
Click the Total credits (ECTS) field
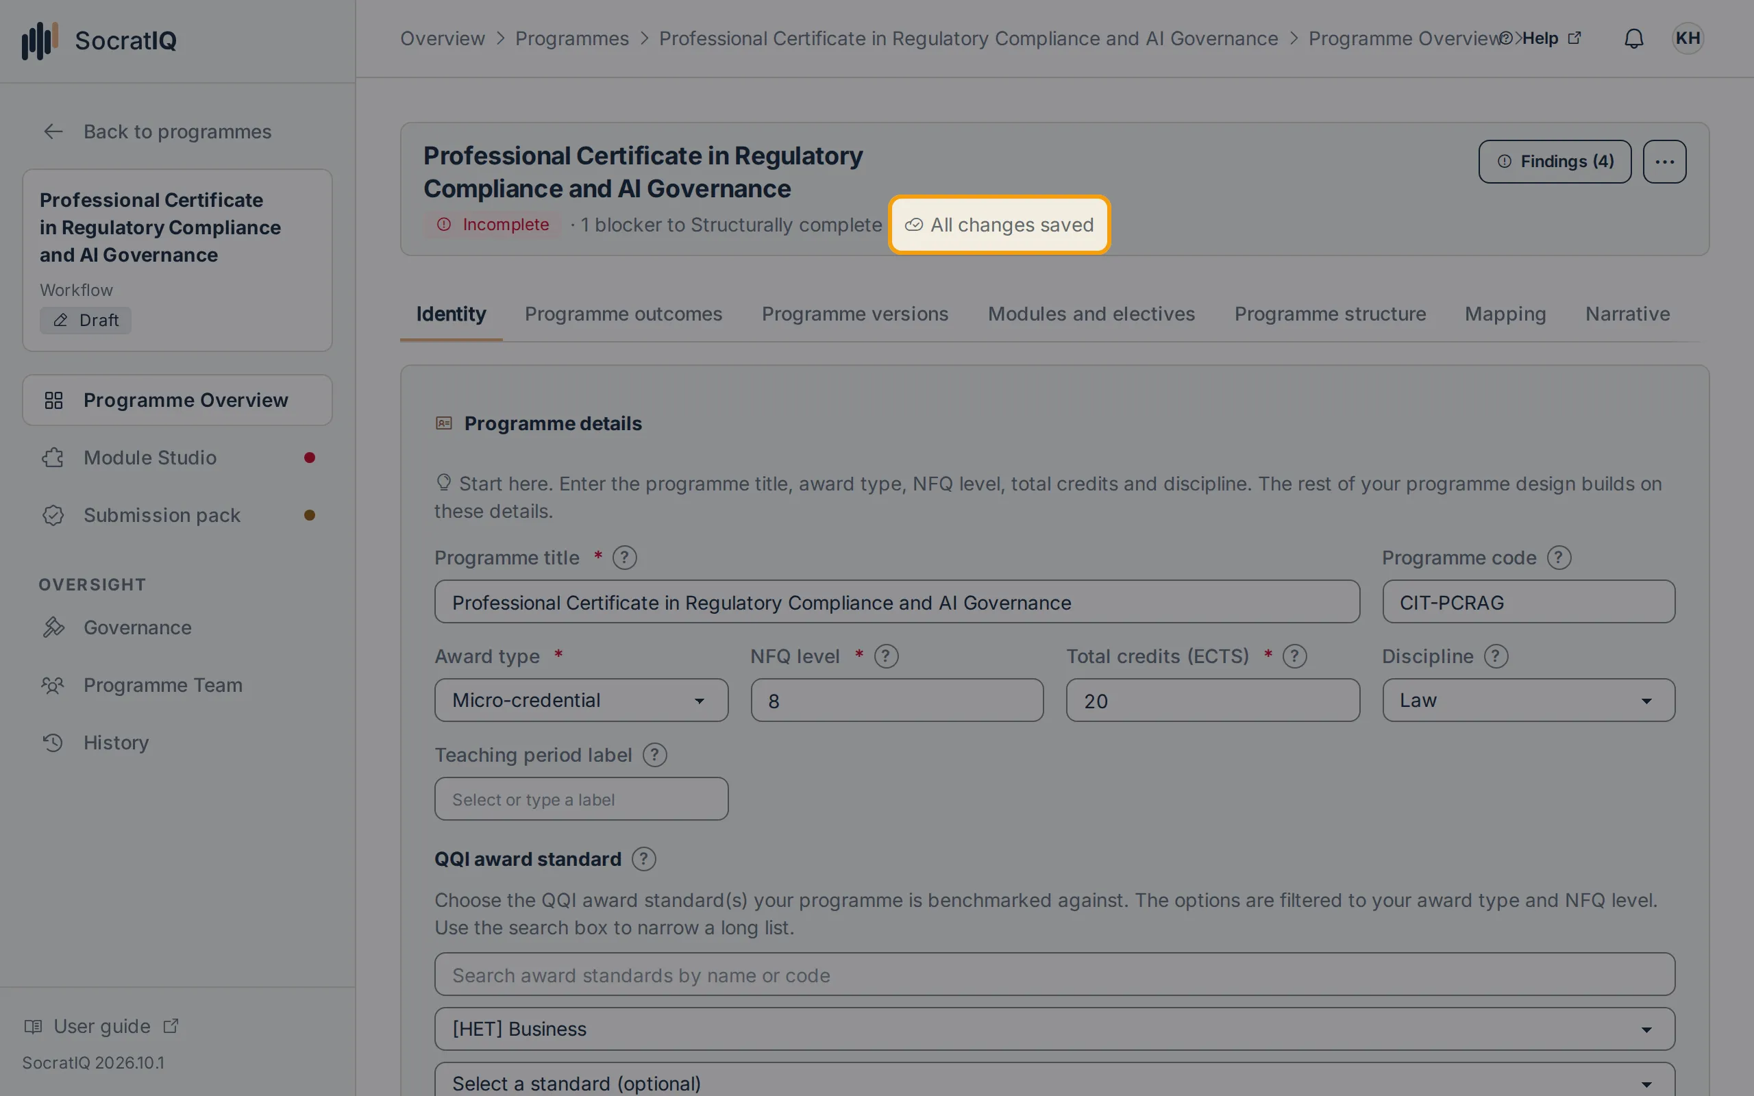1213,700
